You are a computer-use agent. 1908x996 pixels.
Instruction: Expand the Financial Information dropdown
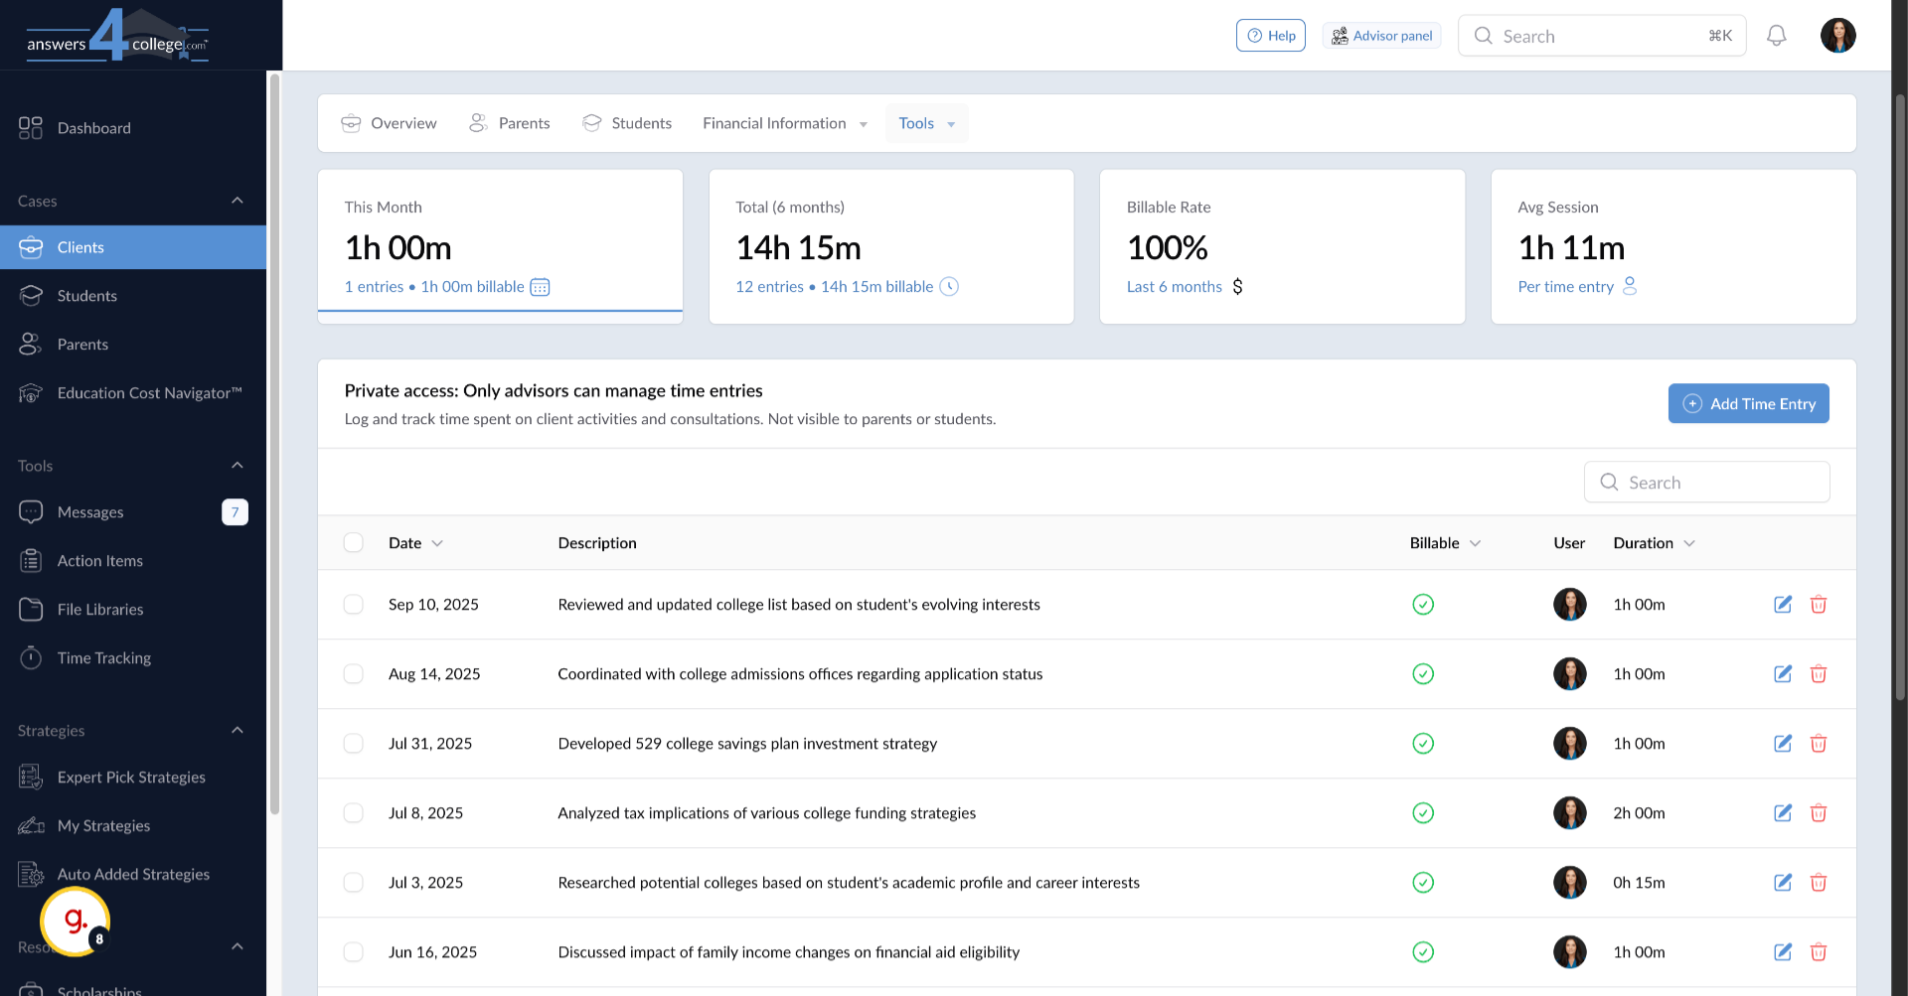784,123
